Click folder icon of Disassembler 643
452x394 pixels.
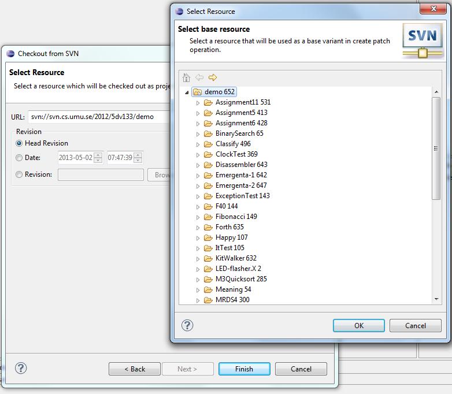208,165
